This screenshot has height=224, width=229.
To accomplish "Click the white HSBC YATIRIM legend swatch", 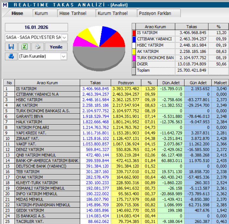I will point(134,45).
